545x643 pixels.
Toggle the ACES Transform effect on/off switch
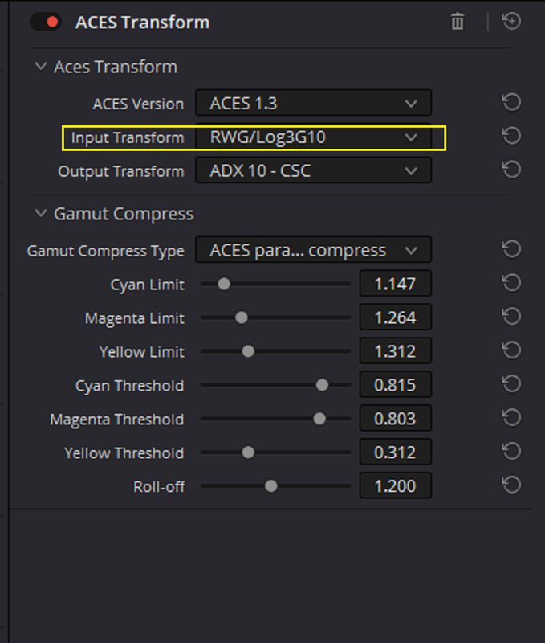(46, 22)
